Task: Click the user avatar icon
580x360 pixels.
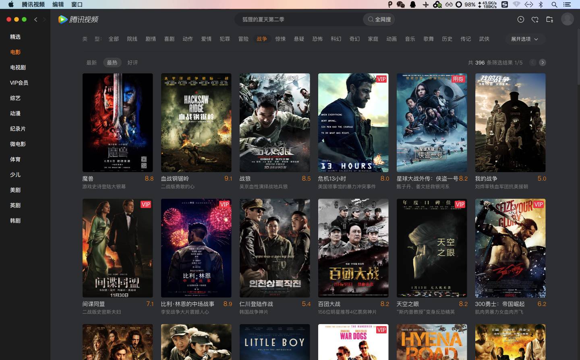Action: 567,19
